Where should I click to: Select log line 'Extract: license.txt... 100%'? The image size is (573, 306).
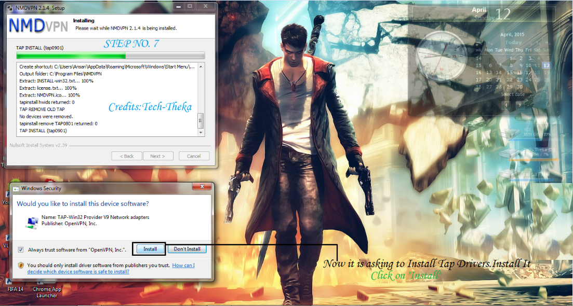pyautogui.click(x=47, y=88)
